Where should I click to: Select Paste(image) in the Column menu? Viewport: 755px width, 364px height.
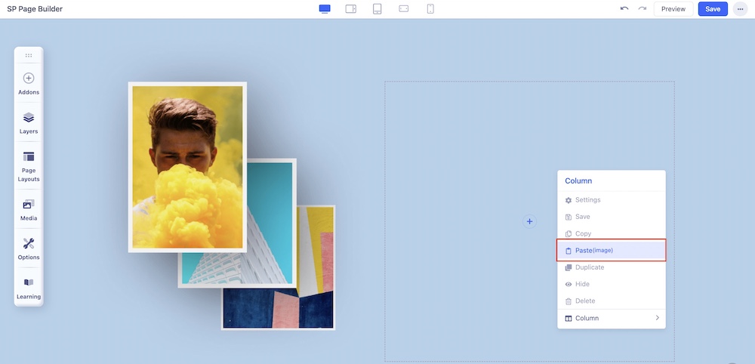(612, 251)
